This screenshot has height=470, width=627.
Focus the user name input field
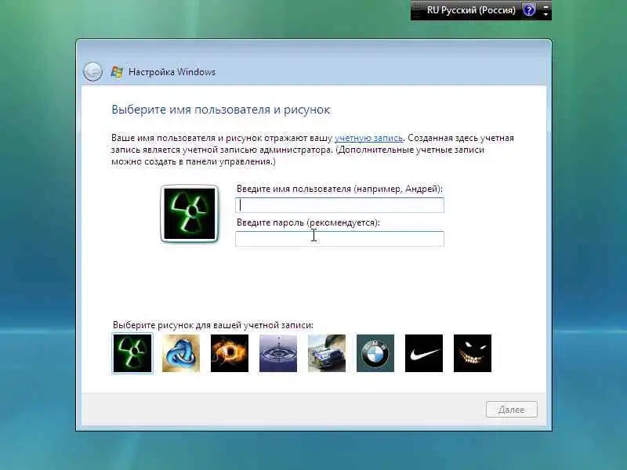click(x=339, y=205)
